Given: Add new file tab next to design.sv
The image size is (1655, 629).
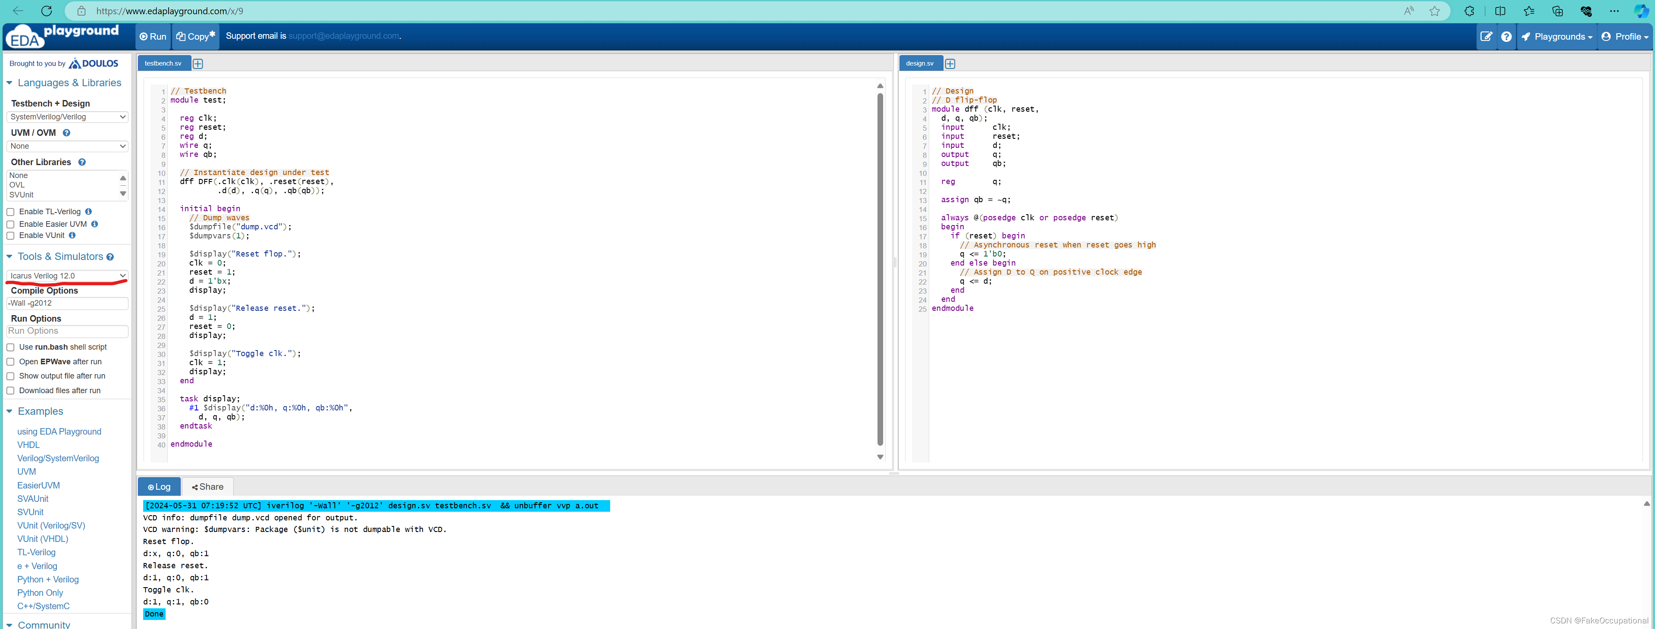Looking at the screenshot, I should 950,64.
